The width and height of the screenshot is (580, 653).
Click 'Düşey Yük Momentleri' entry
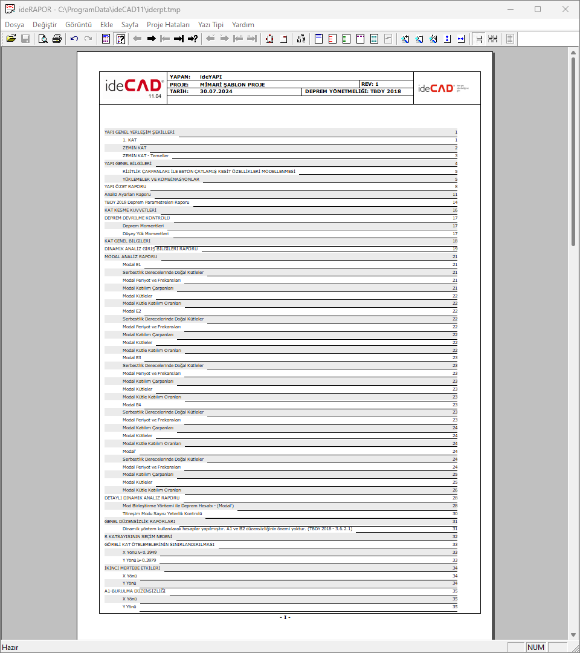click(x=146, y=233)
